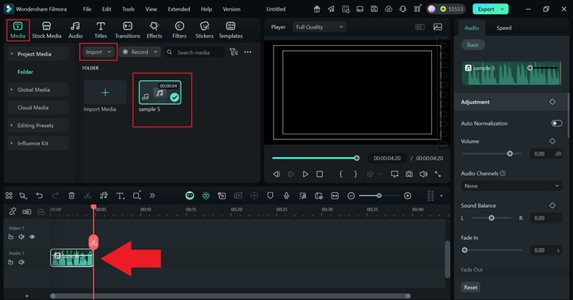Open the Edit menu
The image size is (573, 300).
[106, 9]
